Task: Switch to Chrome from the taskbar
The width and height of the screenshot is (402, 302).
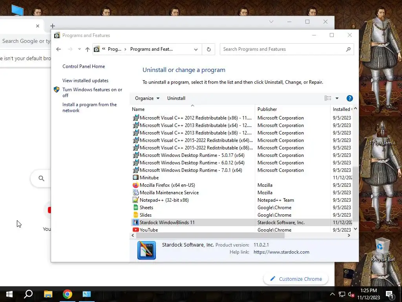Action: pyautogui.click(x=68, y=294)
